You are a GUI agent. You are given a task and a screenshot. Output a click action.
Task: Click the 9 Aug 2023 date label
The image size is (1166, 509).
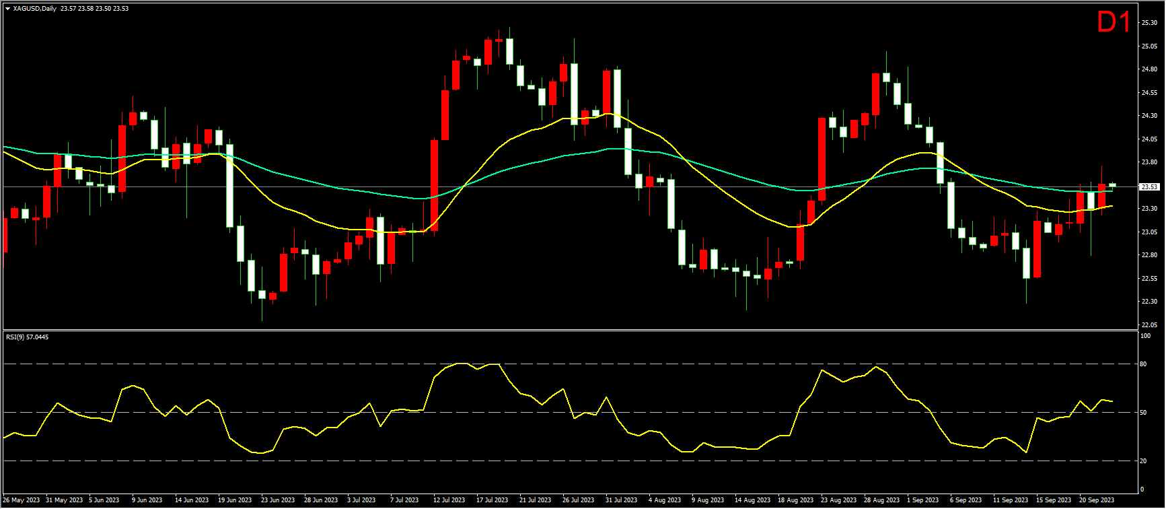pyautogui.click(x=708, y=500)
